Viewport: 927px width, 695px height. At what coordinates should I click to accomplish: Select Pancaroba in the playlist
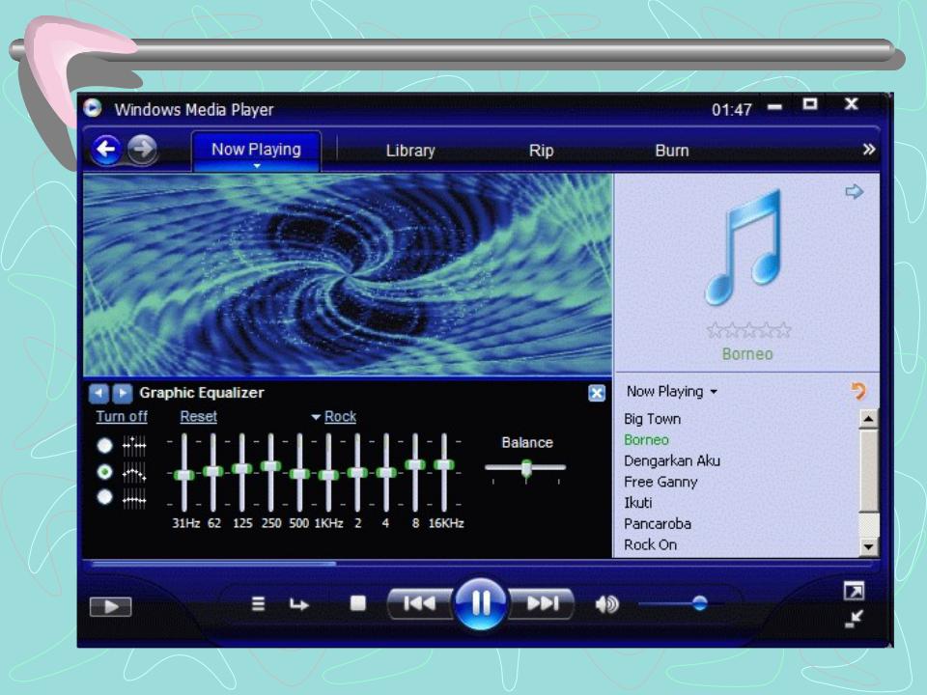pyautogui.click(x=658, y=523)
